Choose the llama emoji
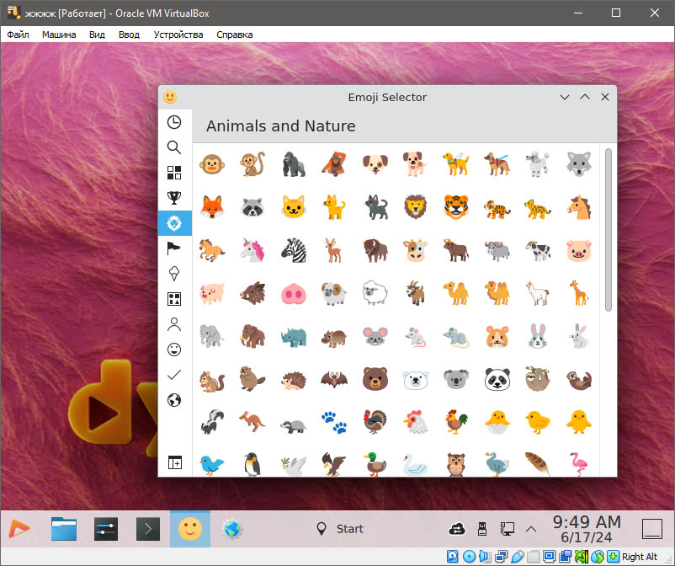 pos(538,294)
